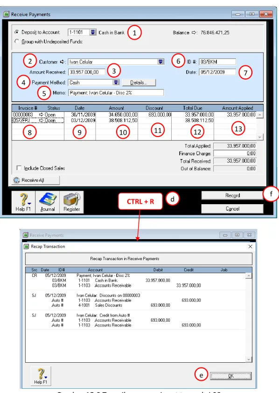Click the Memo input field
The width and height of the screenshot is (279, 393).
[x=116, y=92]
